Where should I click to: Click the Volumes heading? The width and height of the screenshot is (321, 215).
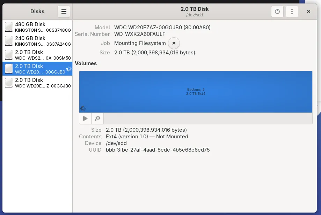(86, 63)
